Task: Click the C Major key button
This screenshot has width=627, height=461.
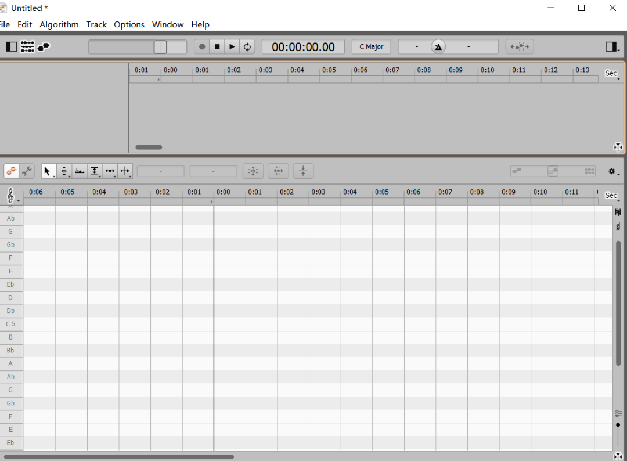Action: (371, 46)
